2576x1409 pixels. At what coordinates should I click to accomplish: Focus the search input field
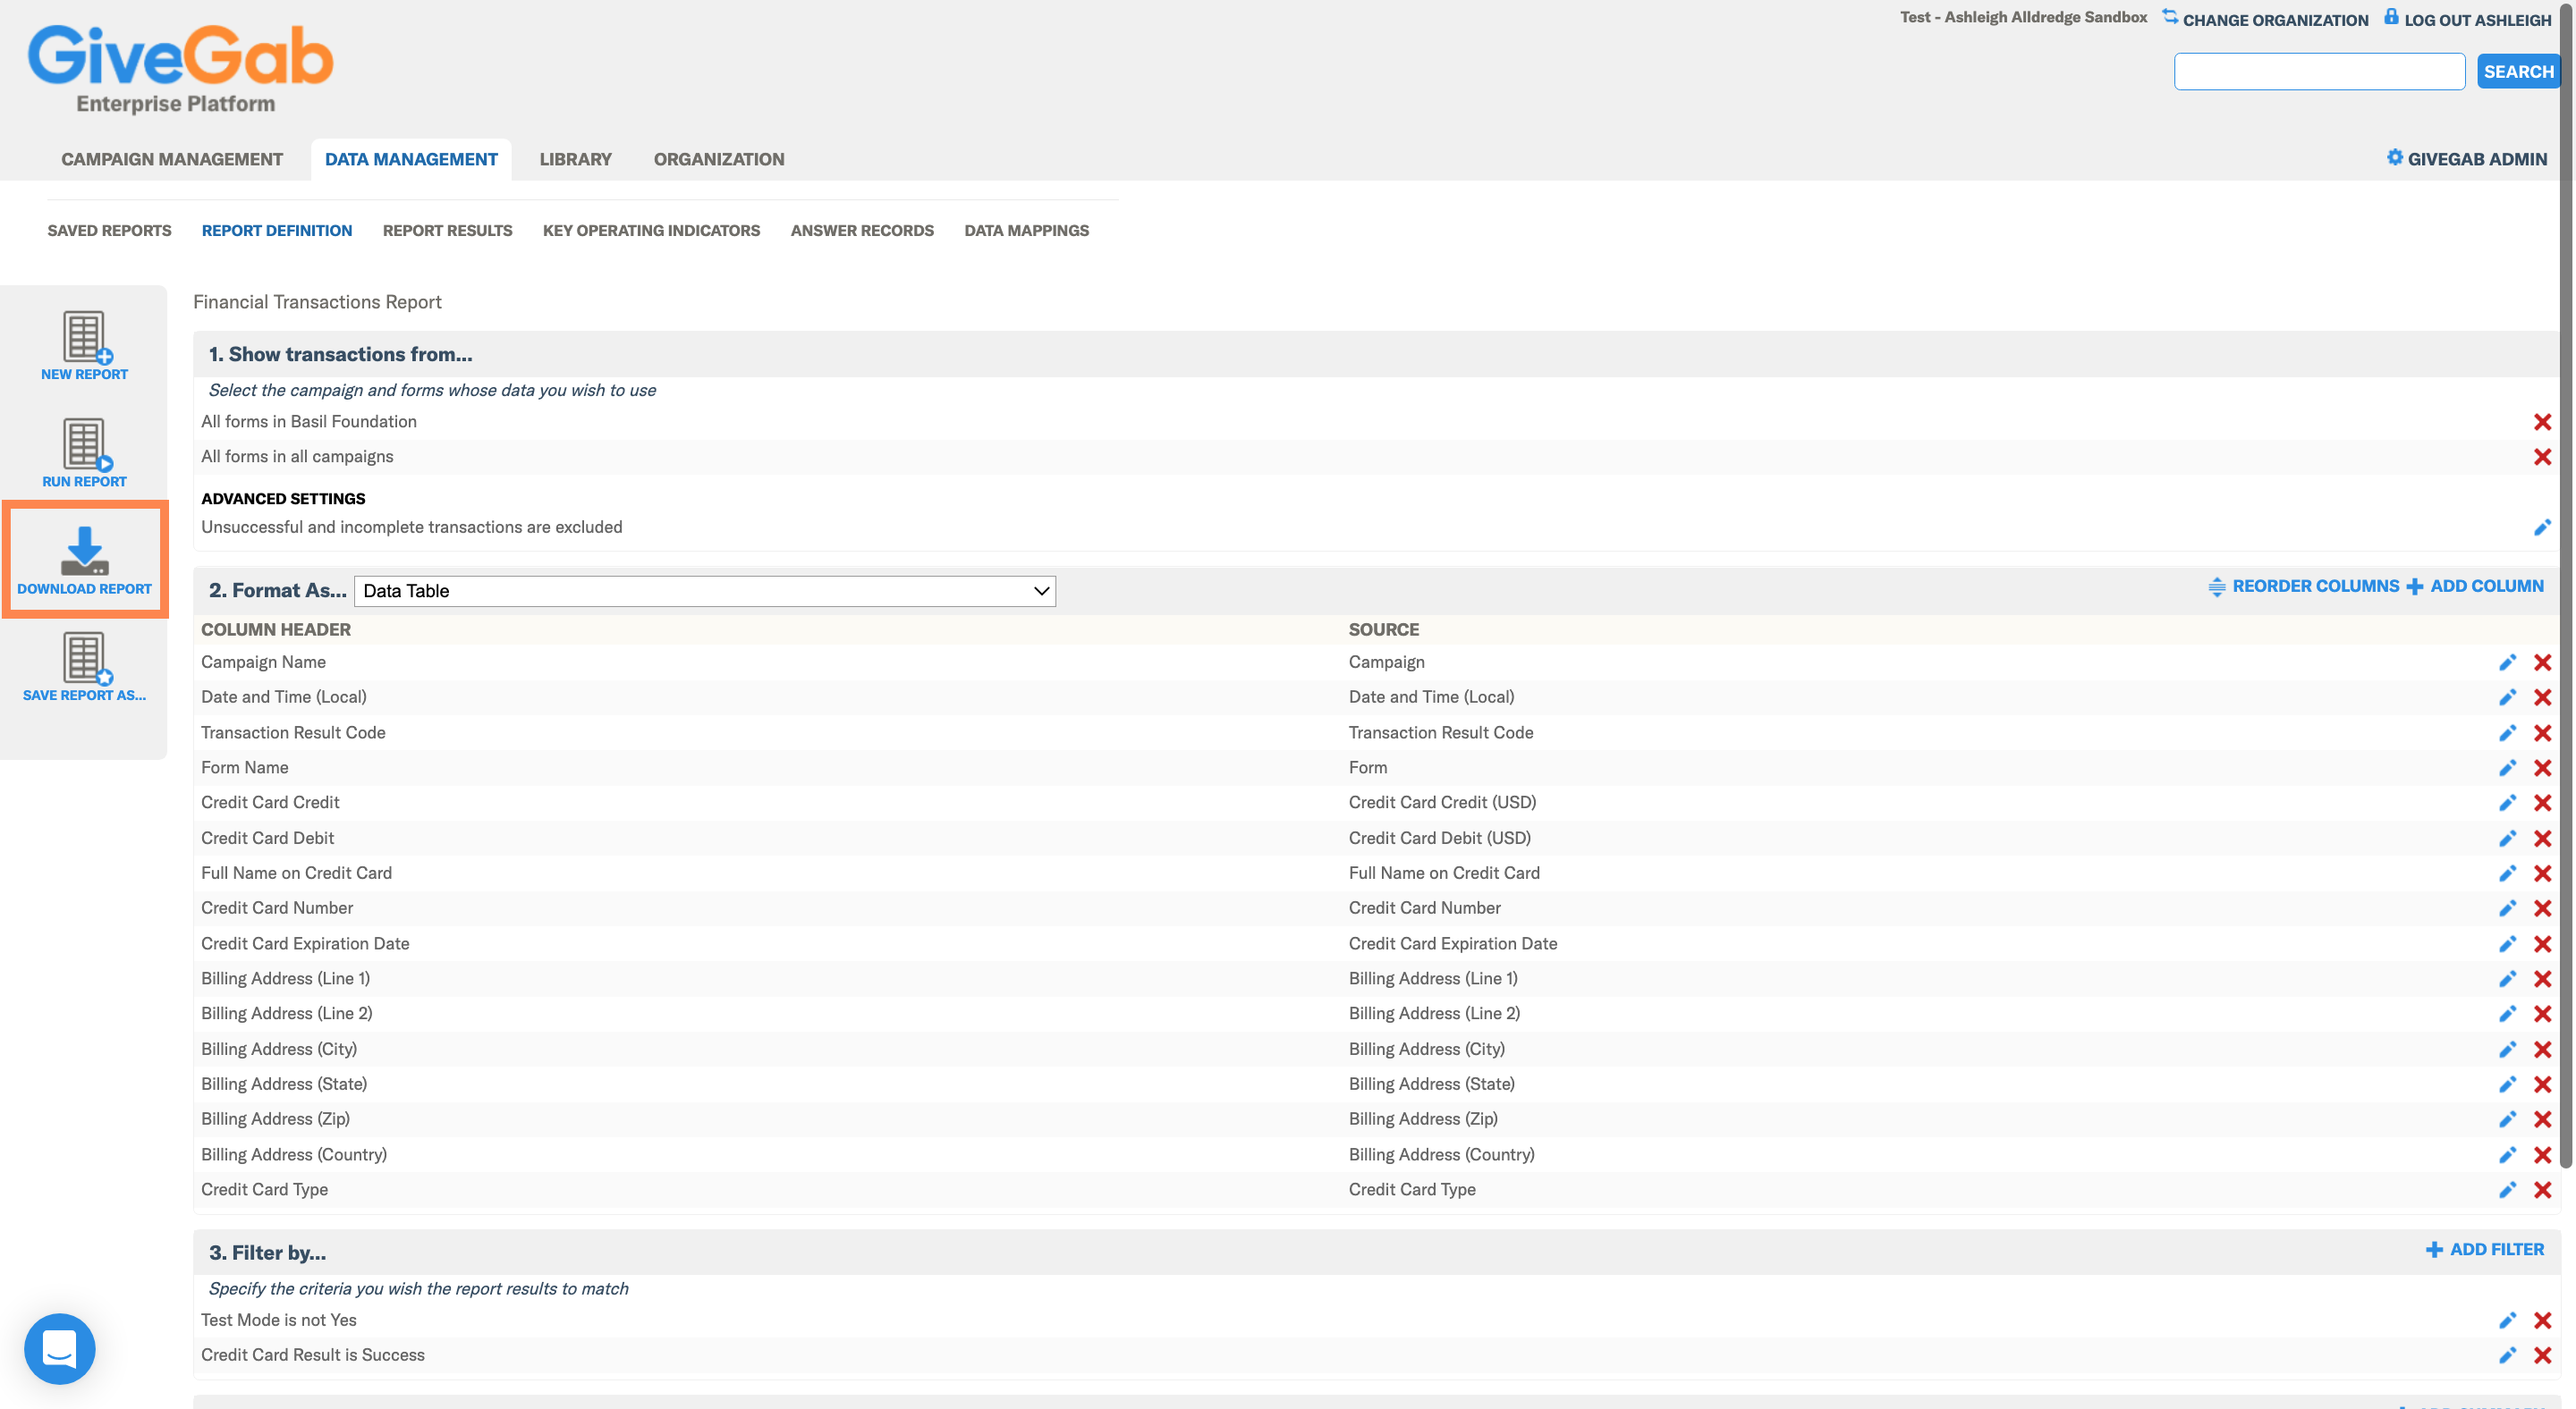(2319, 72)
